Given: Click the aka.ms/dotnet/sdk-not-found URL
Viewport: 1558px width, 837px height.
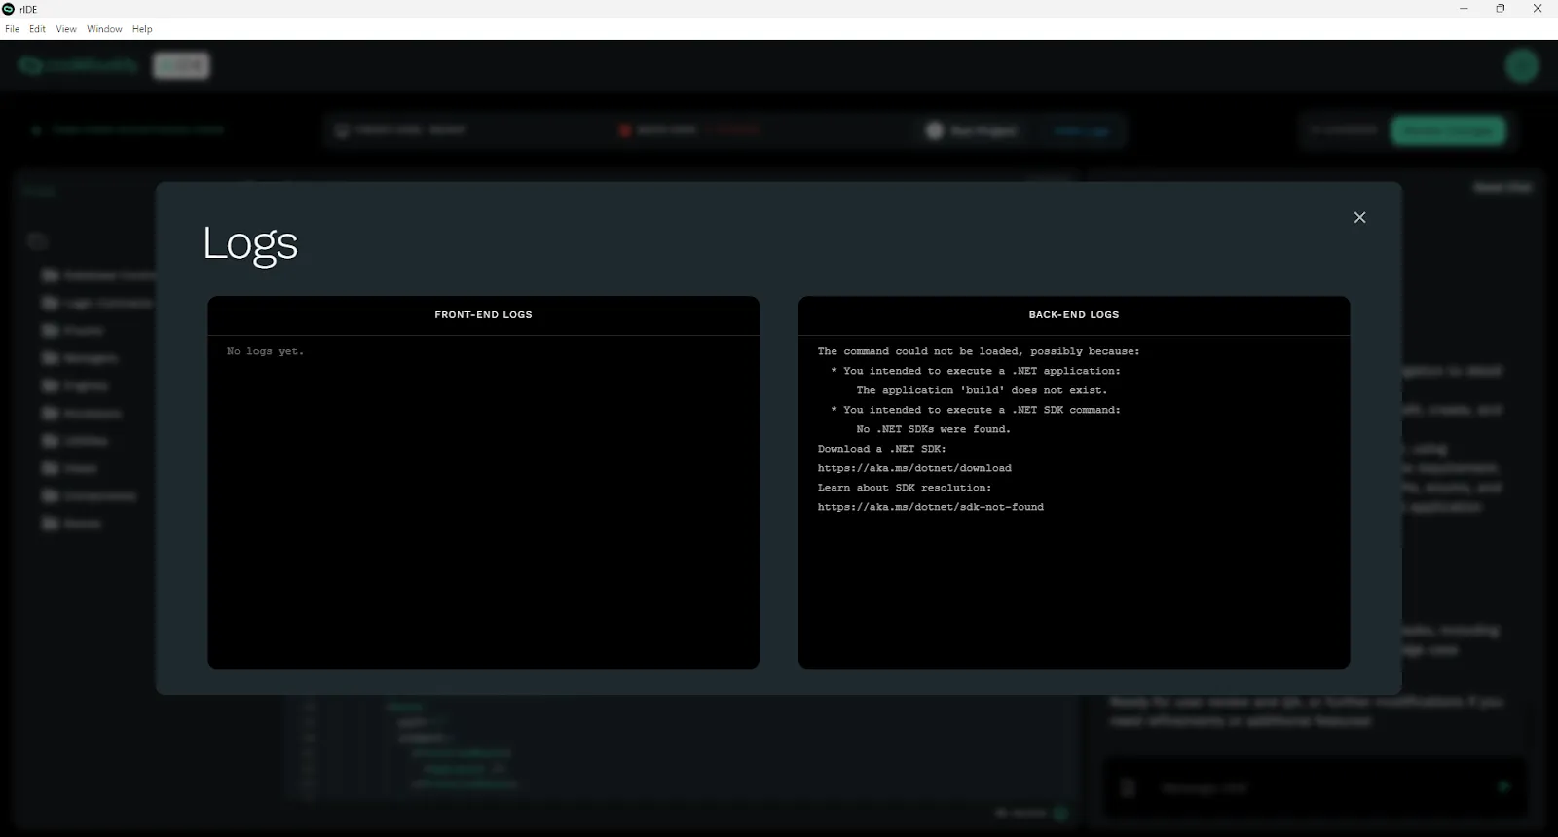Looking at the screenshot, I should pos(930,507).
